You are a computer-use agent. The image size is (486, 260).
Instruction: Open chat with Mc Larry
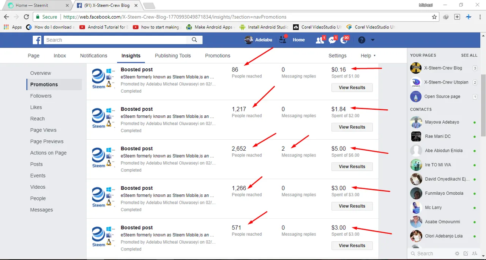[x=443, y=208]
